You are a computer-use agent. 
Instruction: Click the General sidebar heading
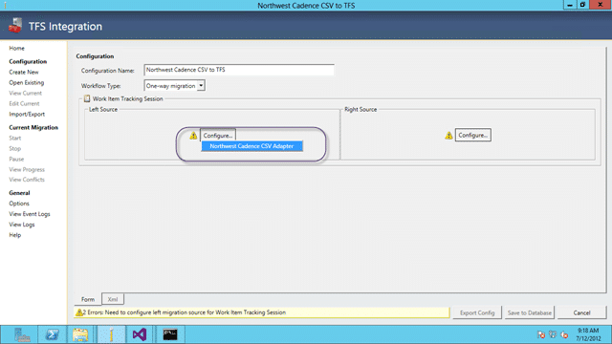pos(19,193)
